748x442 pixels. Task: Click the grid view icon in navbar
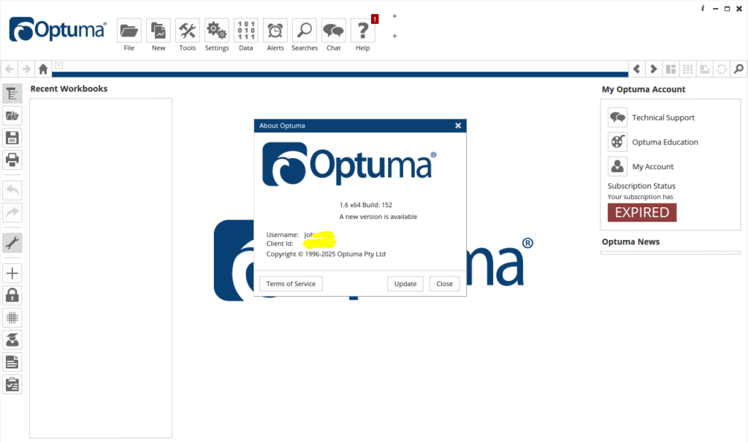pos(687,69)
